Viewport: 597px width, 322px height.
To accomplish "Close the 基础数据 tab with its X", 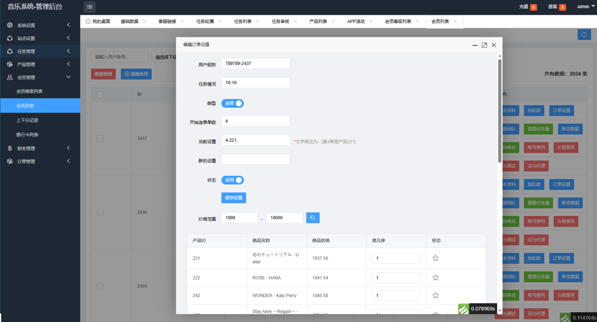I will pyautogui.click(x=144, y=21).
